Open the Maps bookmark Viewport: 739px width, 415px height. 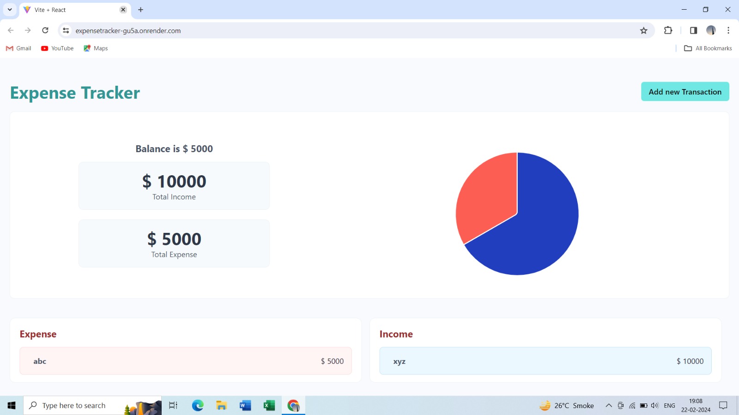pos(96,48)
